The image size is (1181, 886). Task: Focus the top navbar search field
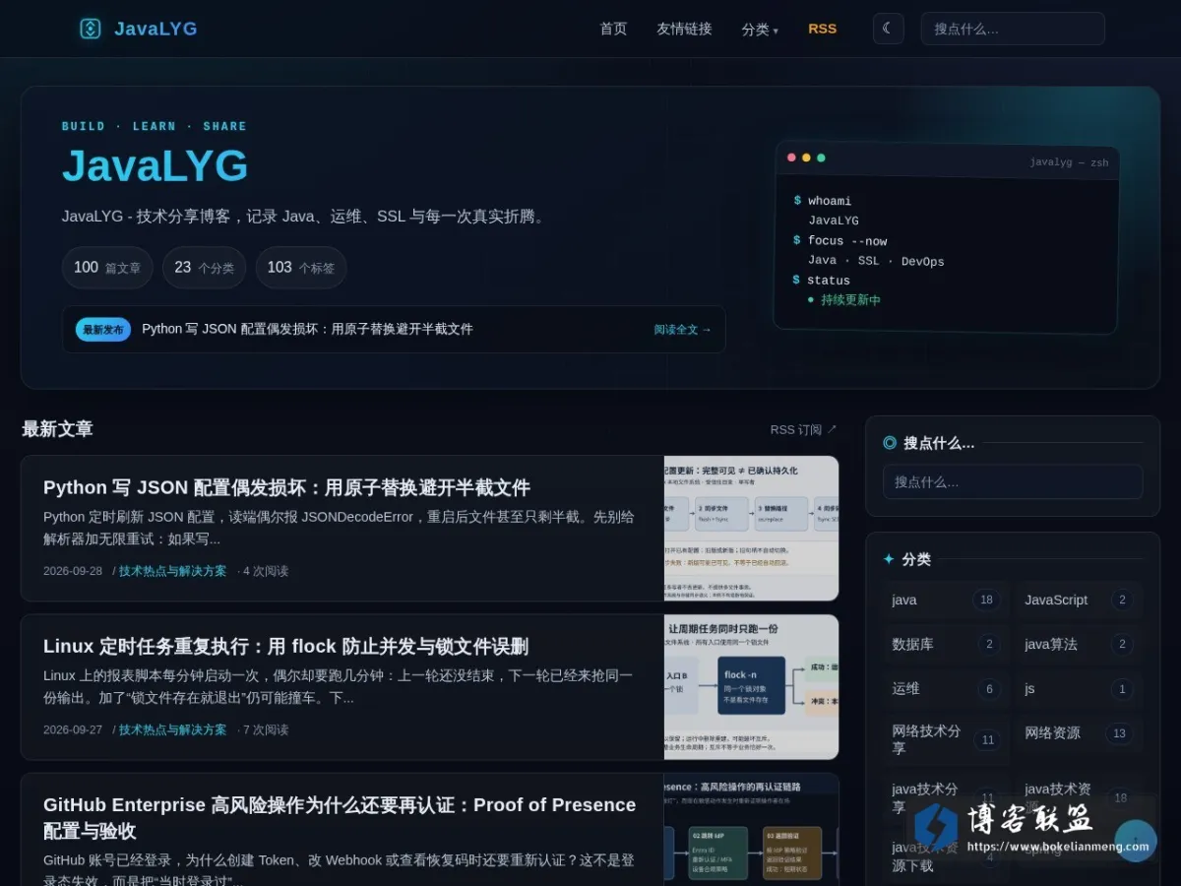click(1013, 29)
